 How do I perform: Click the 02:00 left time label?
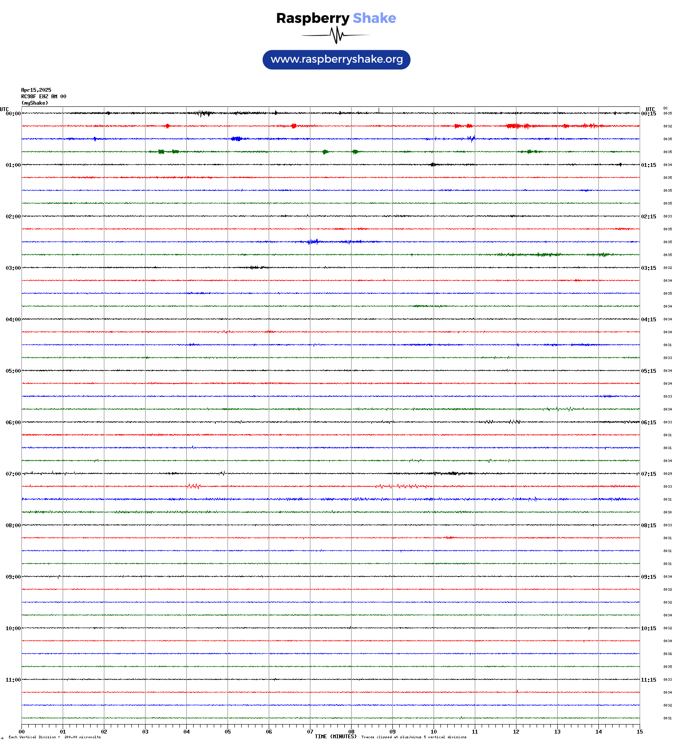point(13,217)
